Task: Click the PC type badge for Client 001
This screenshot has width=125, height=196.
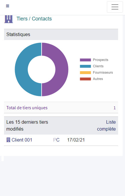Action: (56, 140)
